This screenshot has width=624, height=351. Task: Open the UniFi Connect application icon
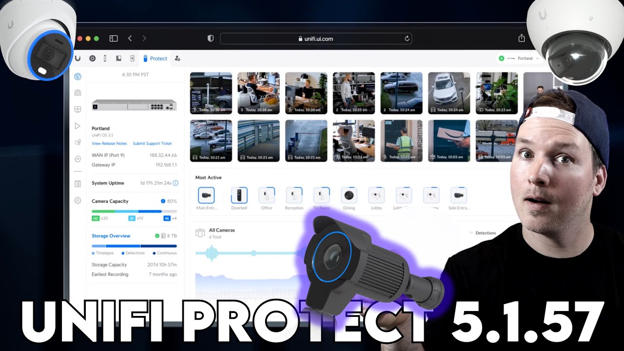click(132, 58)
